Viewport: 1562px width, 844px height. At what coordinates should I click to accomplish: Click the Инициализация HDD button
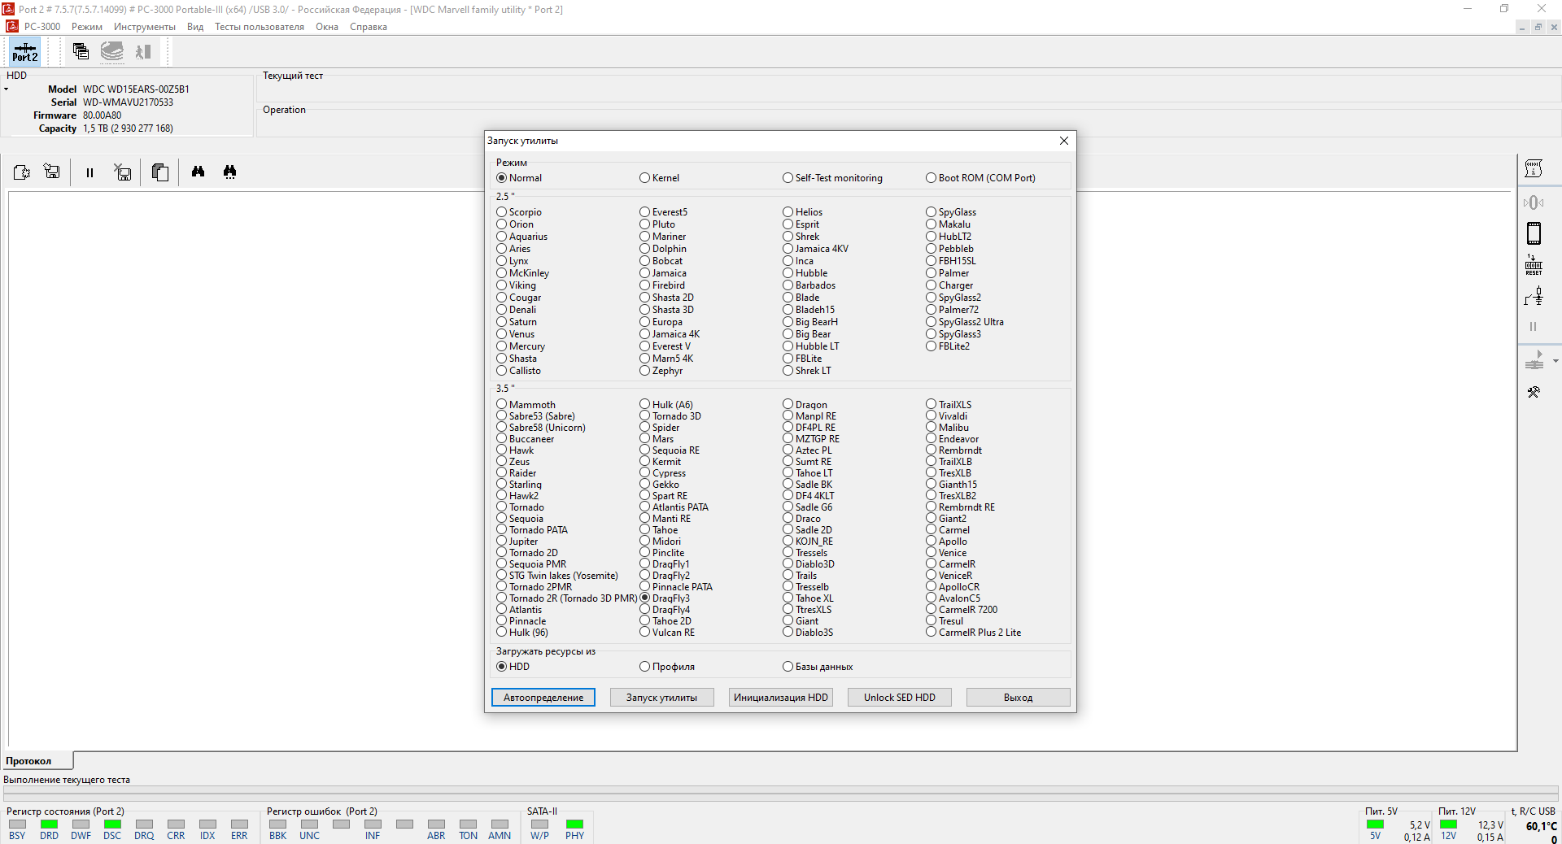tap(781, 698)
